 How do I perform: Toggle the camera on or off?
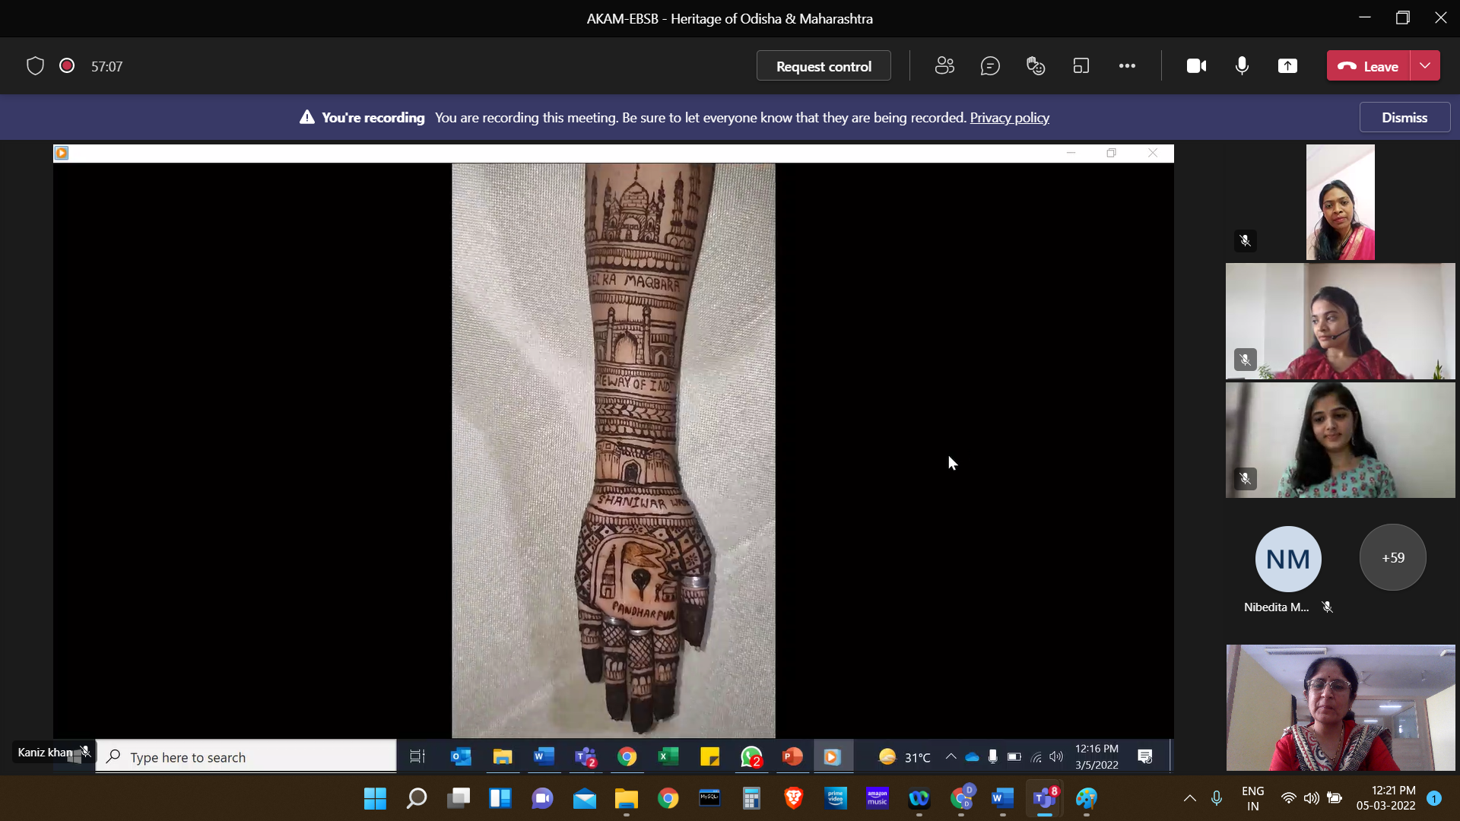click(x=1197, y=66)
